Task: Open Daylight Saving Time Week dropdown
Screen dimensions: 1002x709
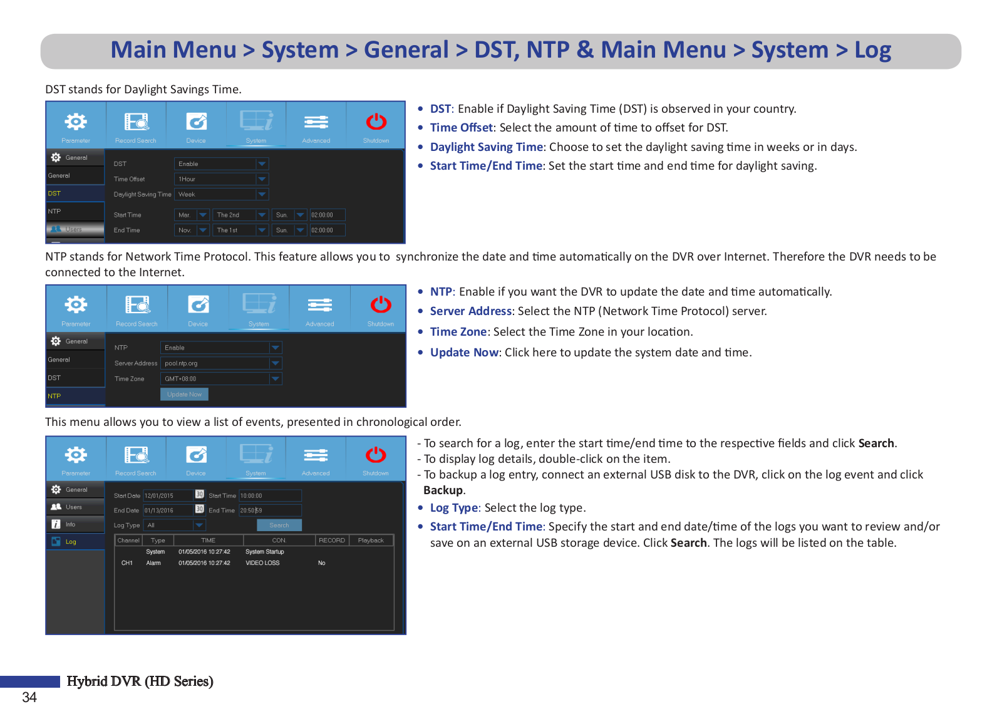Action: click(221, 194)
